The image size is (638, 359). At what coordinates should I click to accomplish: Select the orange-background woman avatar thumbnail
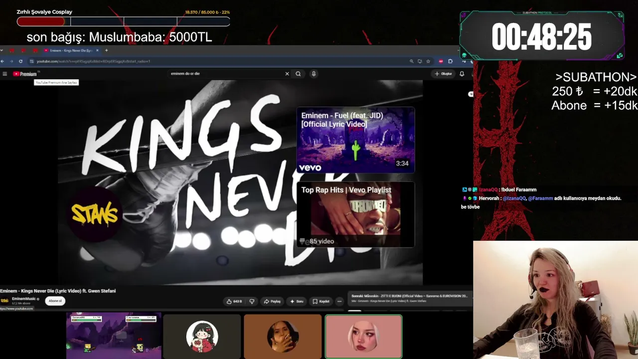click(x=283, y=336)
